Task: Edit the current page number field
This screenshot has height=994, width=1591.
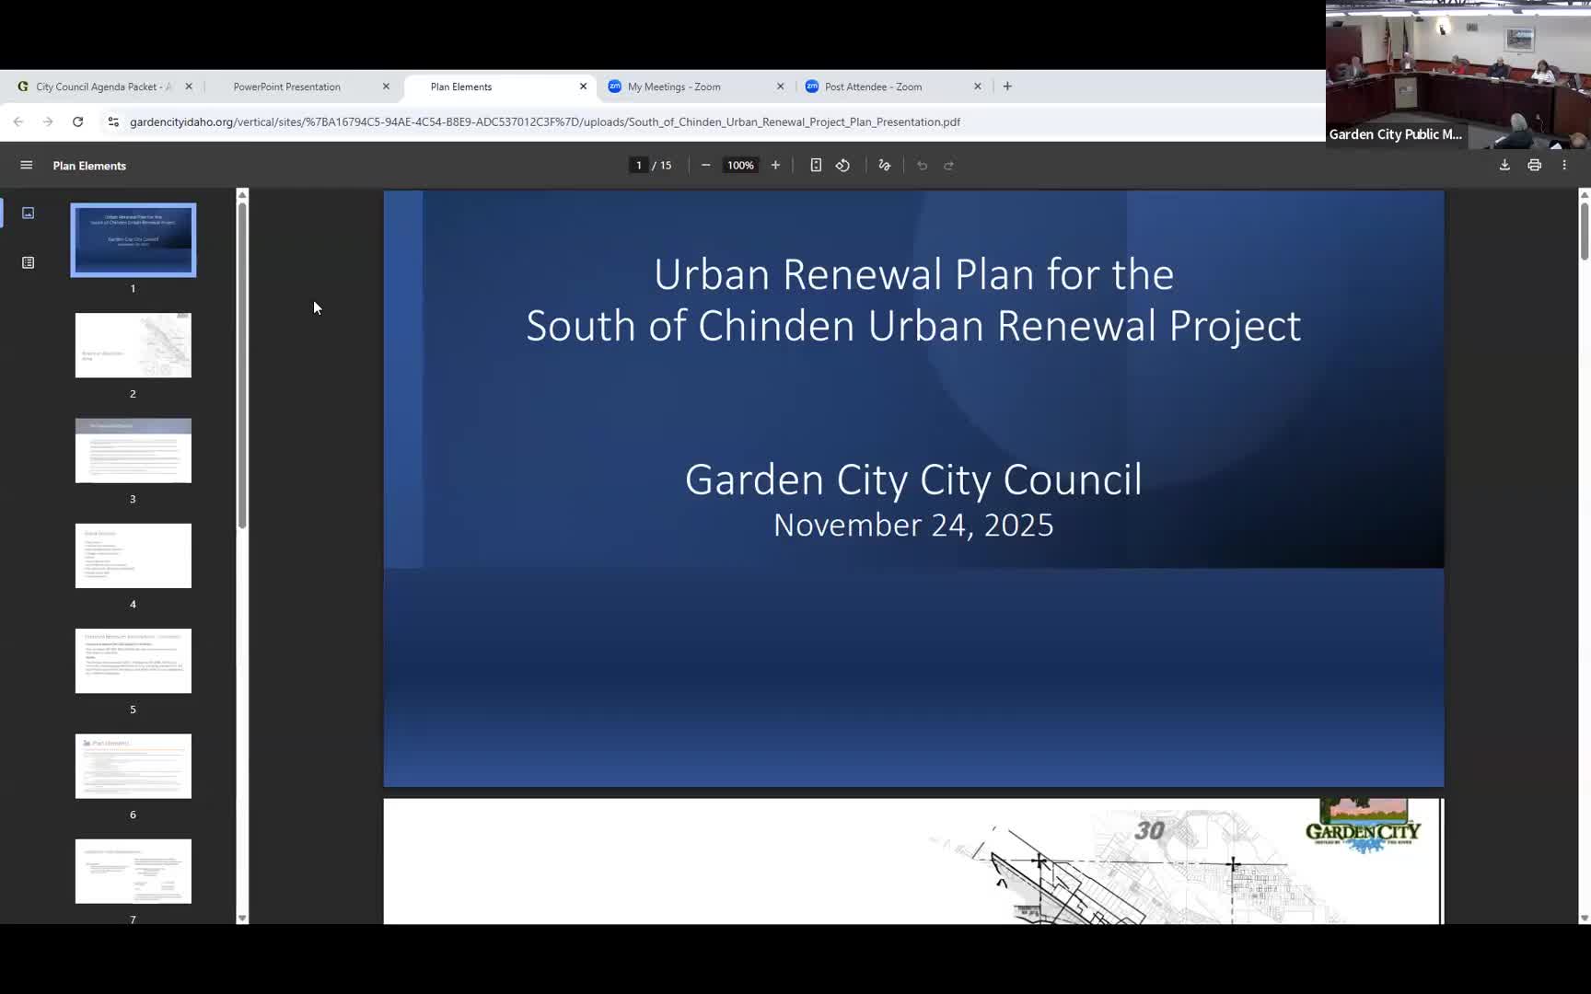Action: tap(638, 165)
